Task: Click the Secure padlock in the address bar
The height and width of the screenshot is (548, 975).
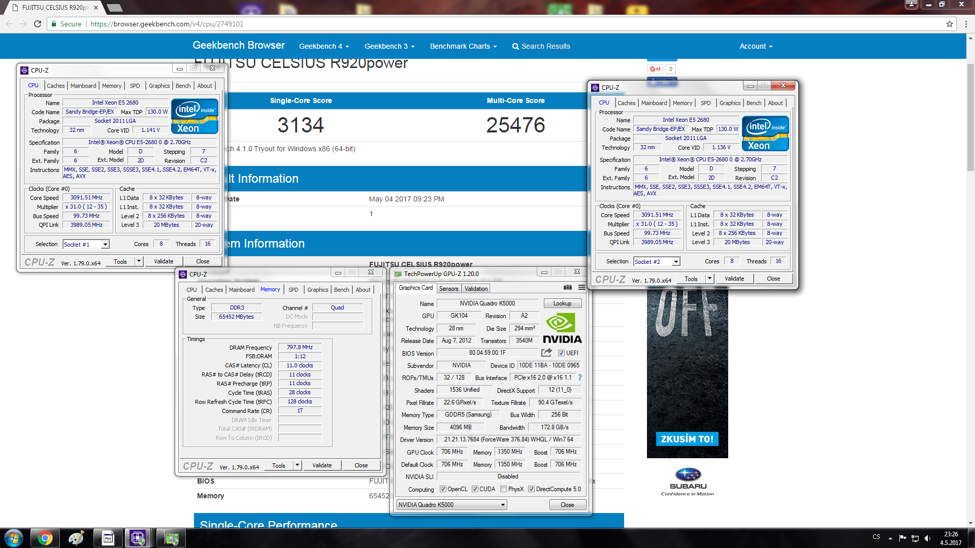Action: tap(54, 24)
